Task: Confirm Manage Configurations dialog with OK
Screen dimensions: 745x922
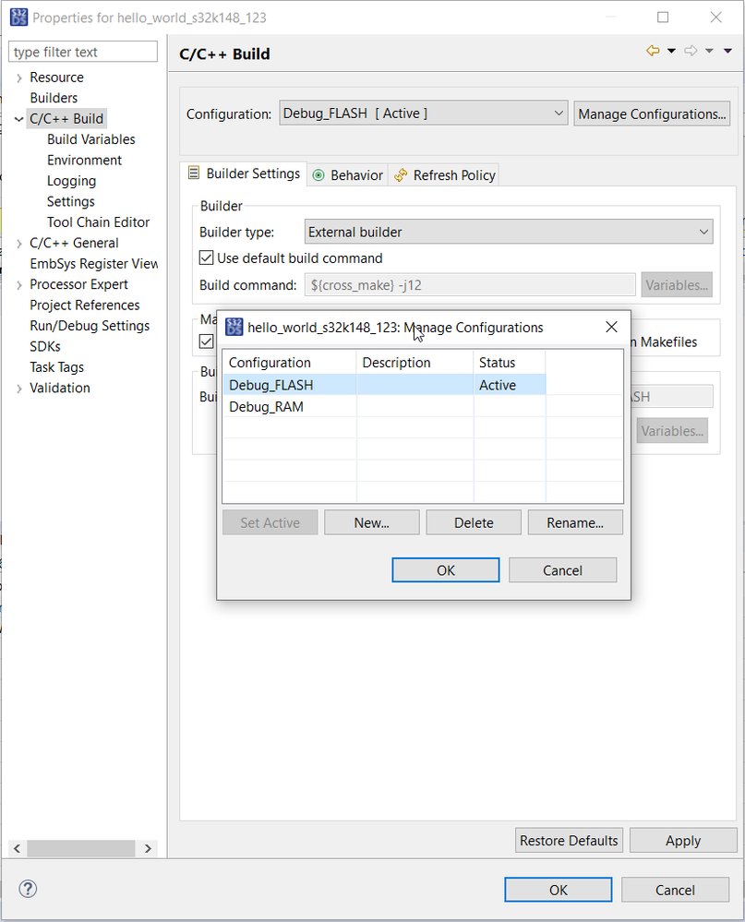Action: coord(446,570)
